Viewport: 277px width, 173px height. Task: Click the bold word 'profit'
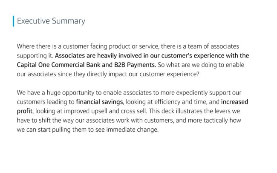(x=25, y=111)
